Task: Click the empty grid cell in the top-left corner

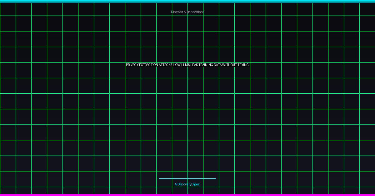Action: pyautogui.click(x=8, y=9)
